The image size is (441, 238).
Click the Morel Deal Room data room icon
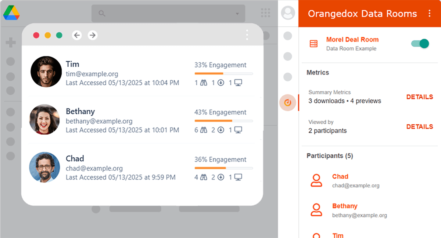[313, 44]
